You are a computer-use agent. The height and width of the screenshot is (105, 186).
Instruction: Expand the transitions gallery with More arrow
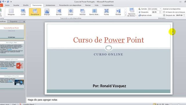coord(126,15)
